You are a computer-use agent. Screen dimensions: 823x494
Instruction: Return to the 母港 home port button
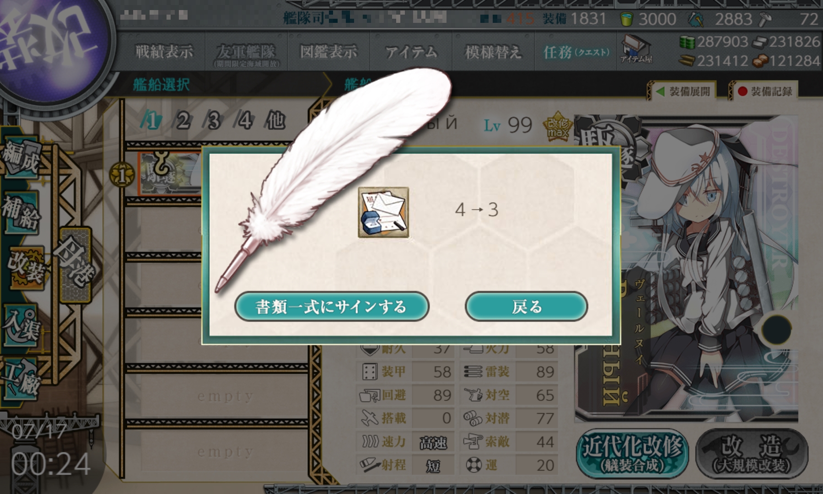click(75, 265)
